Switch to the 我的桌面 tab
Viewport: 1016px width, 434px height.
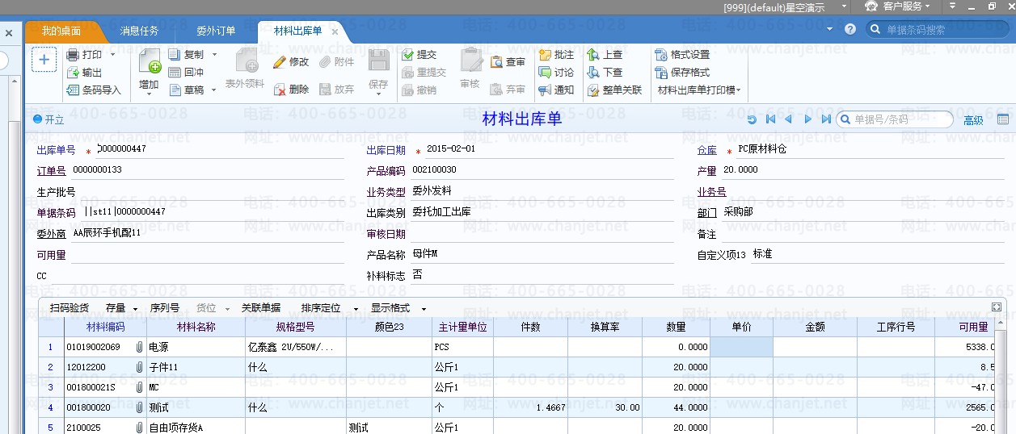click(61, 31)
